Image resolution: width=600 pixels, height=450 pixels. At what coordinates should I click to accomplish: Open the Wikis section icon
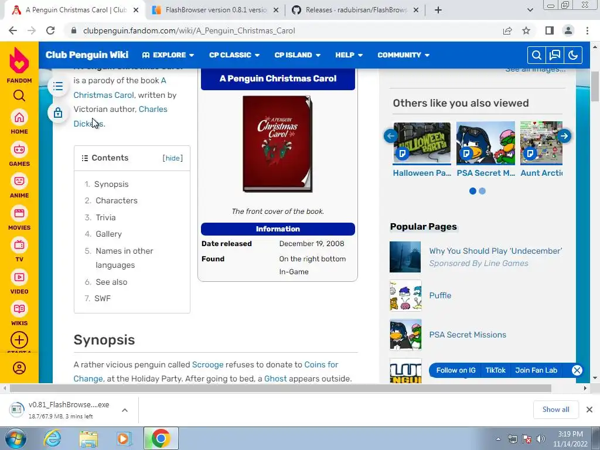tap(19, 309)
